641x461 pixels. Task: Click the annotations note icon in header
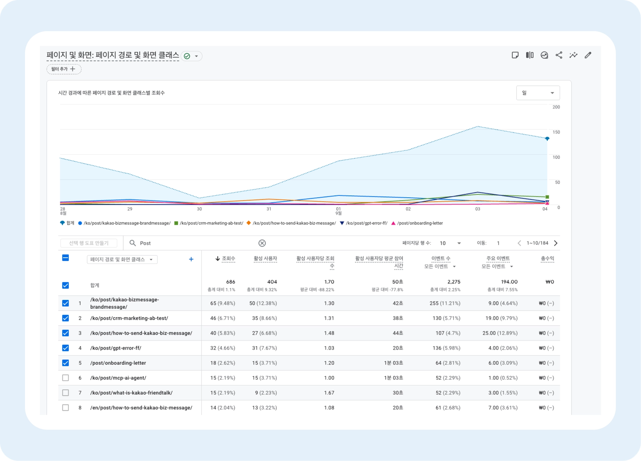tap(515, 55)
